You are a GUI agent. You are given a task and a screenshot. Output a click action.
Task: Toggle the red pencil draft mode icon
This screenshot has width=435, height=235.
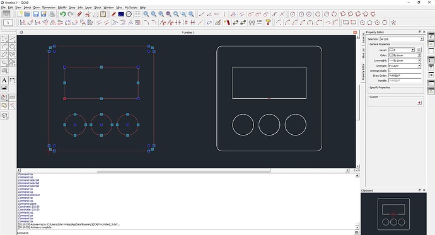click(113, 14)
